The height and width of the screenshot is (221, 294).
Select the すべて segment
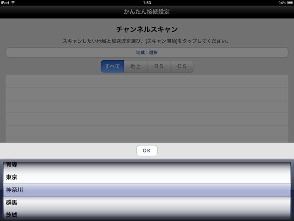(x=112, y=66)
